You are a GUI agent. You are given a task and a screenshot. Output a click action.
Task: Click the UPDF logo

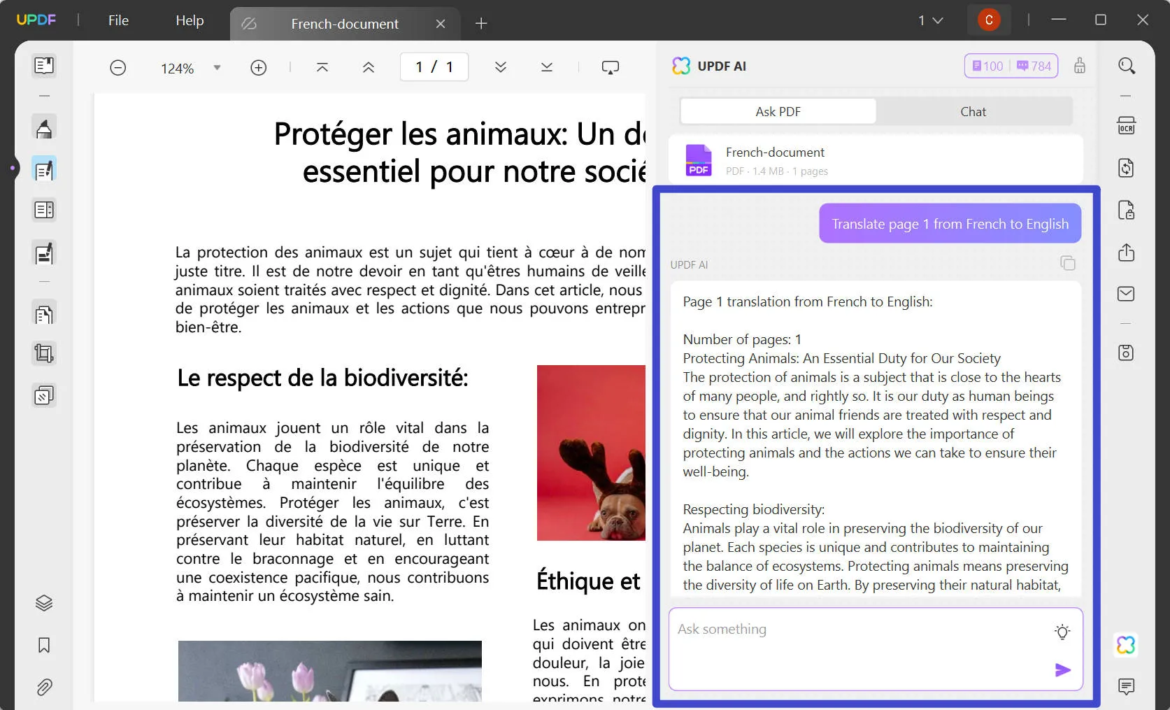(36, 20)
